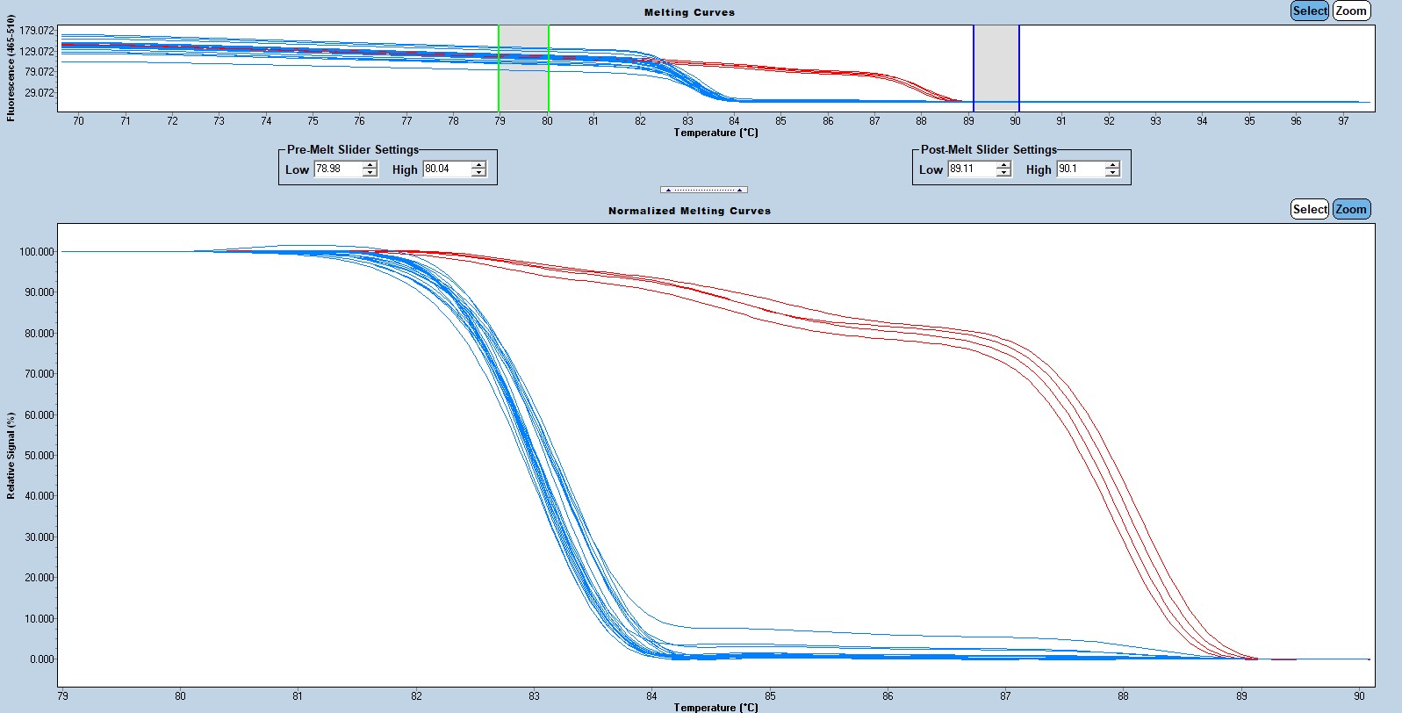Enable Zoom mode for Melting Curves chart
This screenshot has height=713, width=1402.
(1351, 11)
